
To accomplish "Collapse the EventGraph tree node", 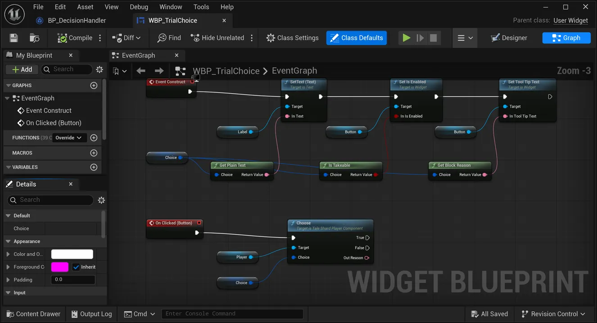I will point(7,98).
